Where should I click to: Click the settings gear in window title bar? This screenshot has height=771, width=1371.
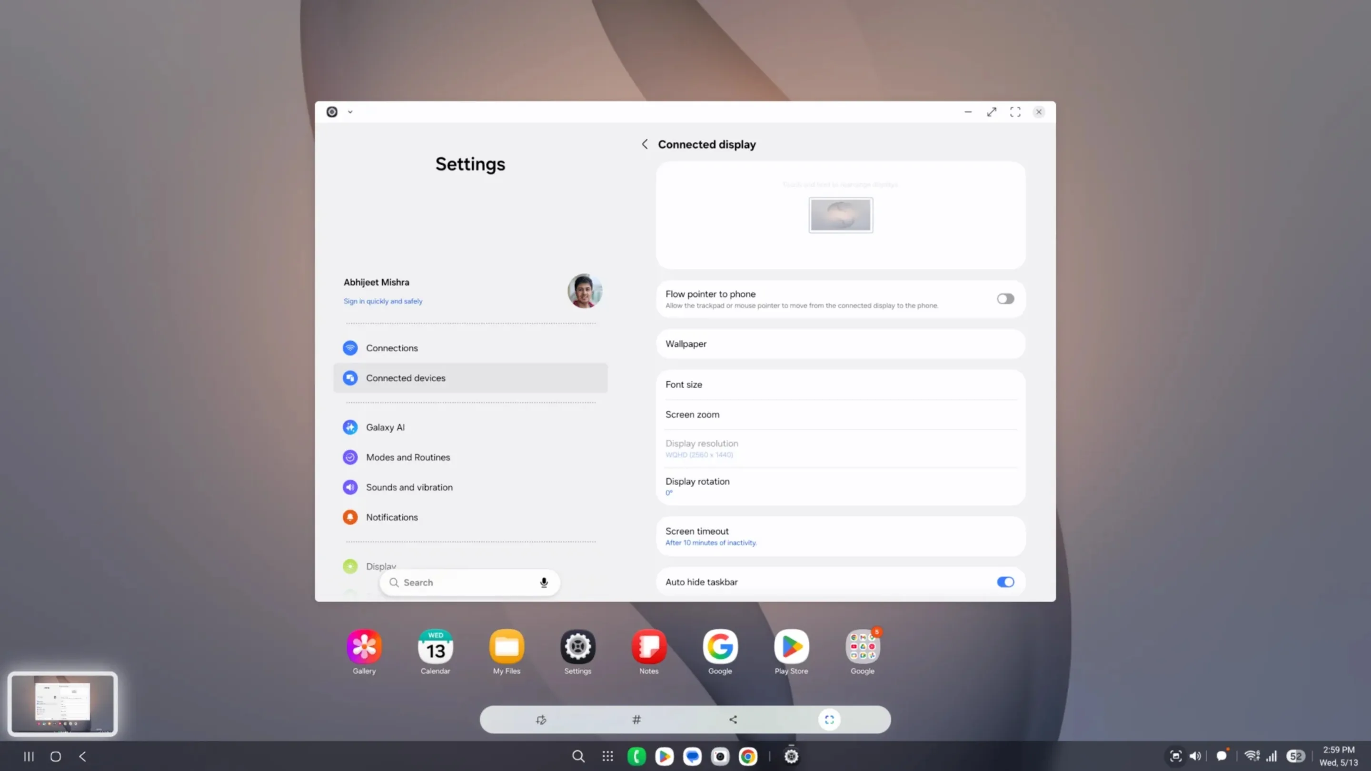[332, 112]
